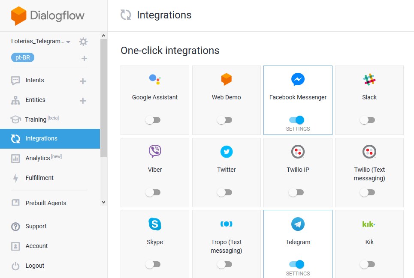
Task: Turn off the Telegram integration toggle
Action: coord(296,264)
